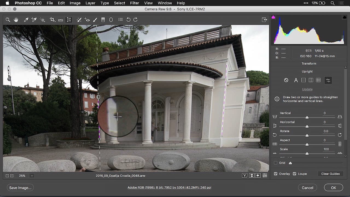Screen dimensions: 350x197
Task: Select the Adjustment Brush tool
Action: 95,20
